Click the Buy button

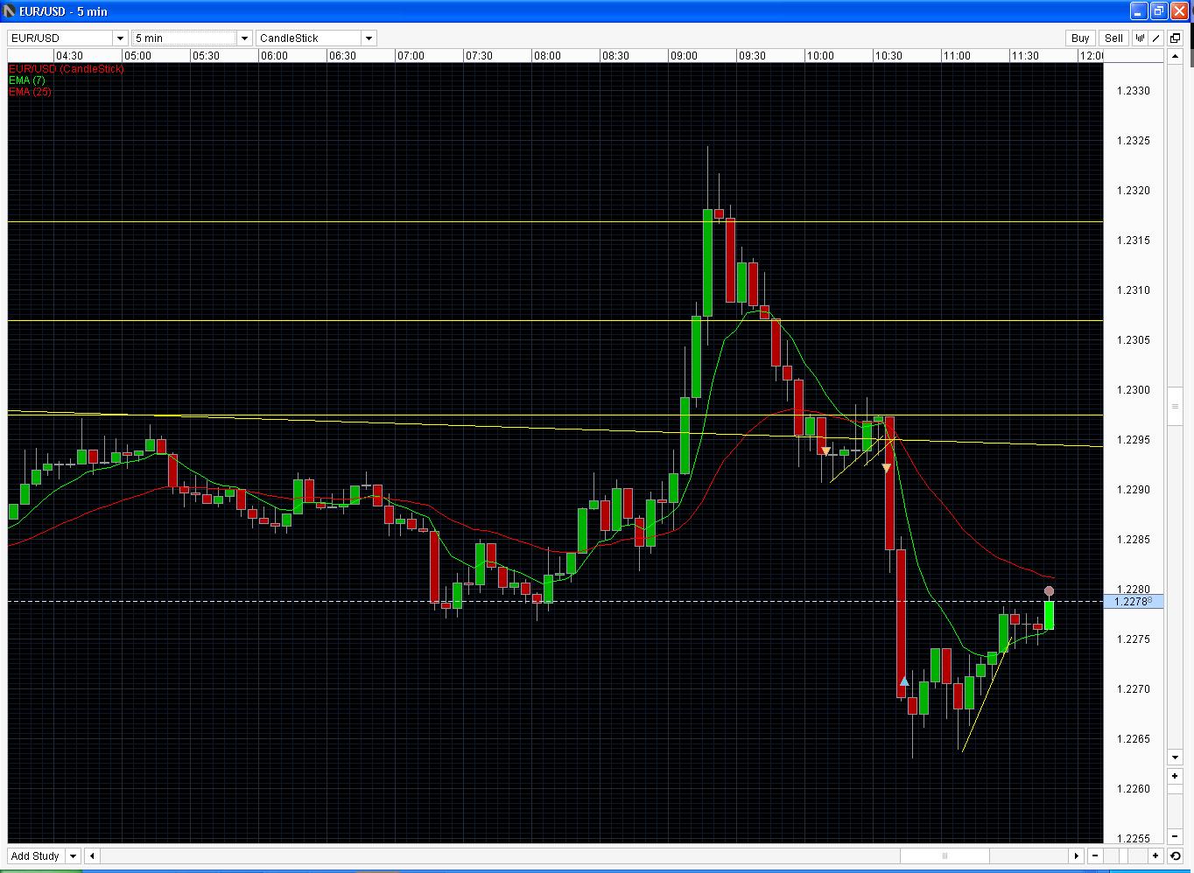coord(1080,38)
